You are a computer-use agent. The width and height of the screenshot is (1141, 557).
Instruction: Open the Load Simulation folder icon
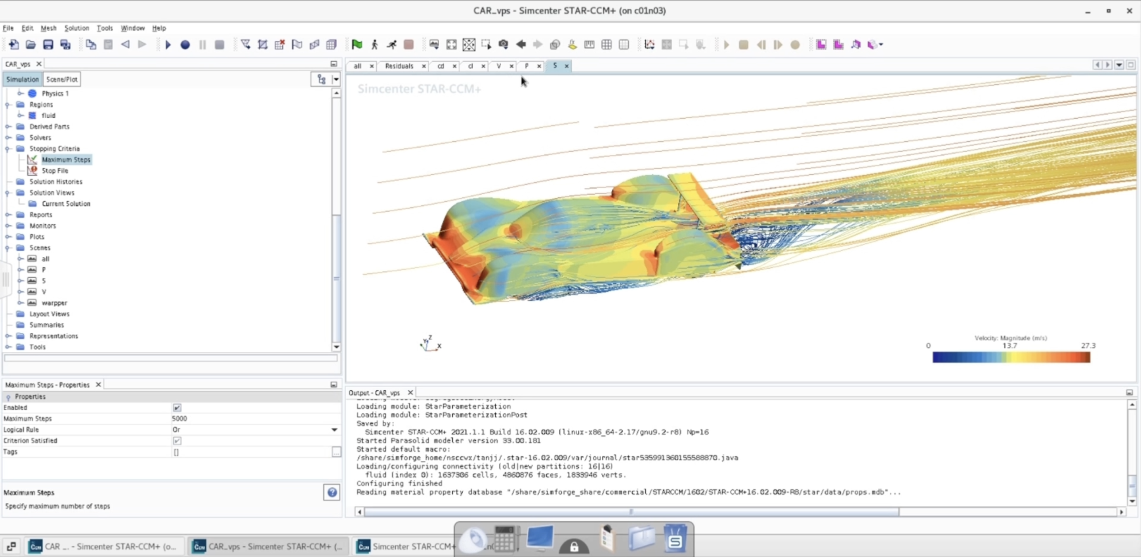click(31, 44)
